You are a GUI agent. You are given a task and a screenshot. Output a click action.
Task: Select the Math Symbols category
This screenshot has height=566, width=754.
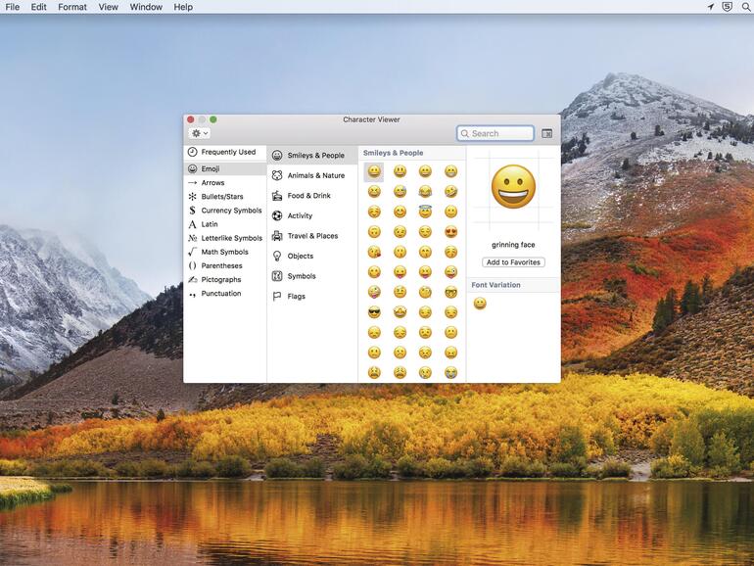tap(224, 252)
